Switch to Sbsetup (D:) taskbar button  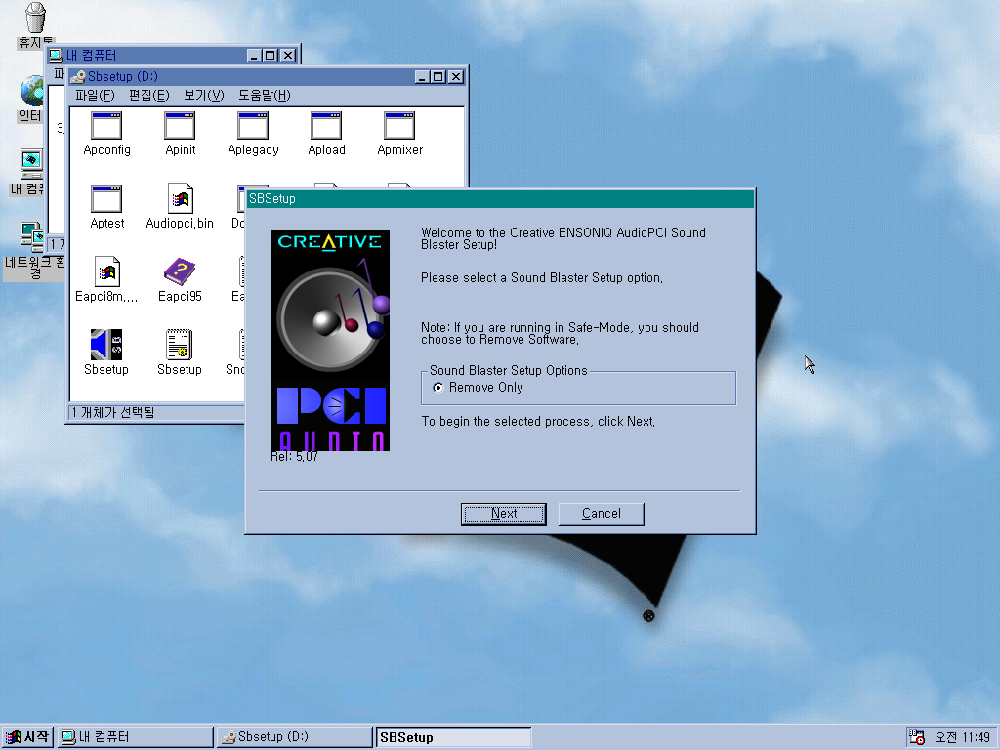(294, 737)
